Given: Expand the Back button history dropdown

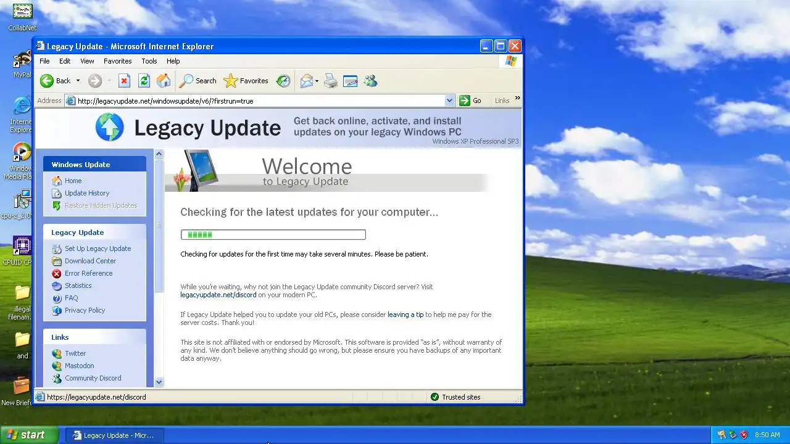Looking at the screenshot, I should [78, 81].
